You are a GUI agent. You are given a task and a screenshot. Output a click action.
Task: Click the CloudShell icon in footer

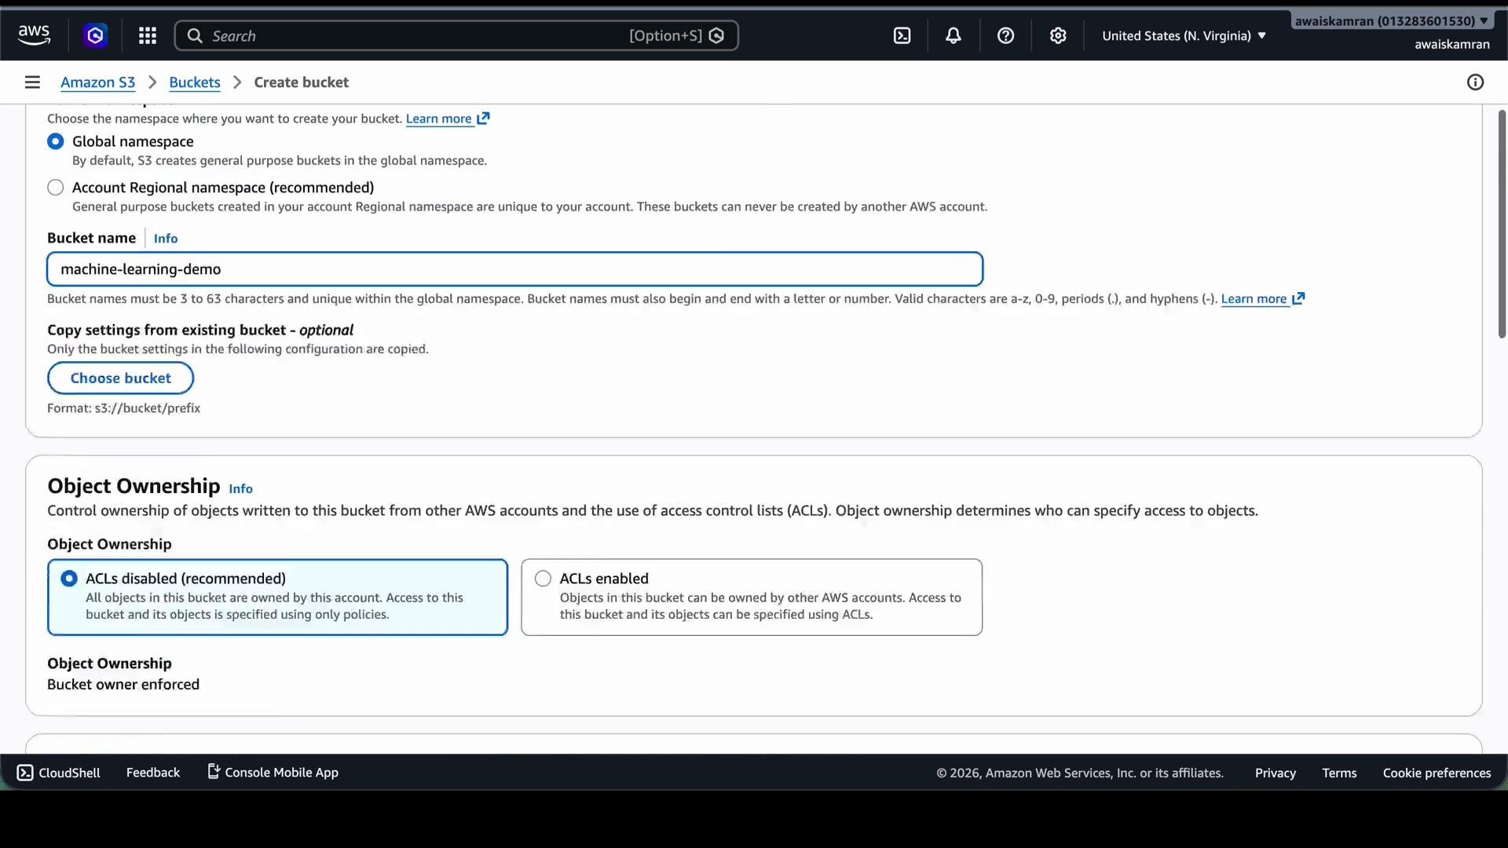click(25, 773)
